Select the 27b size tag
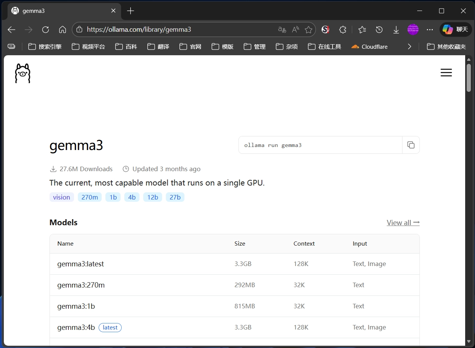The width and height of the screenshot is (475, 348). [x=175, y=197]
